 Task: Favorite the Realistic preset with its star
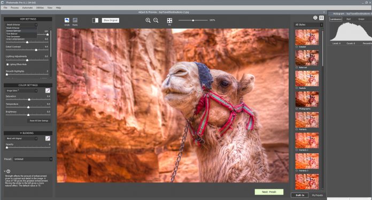(297, 88)
